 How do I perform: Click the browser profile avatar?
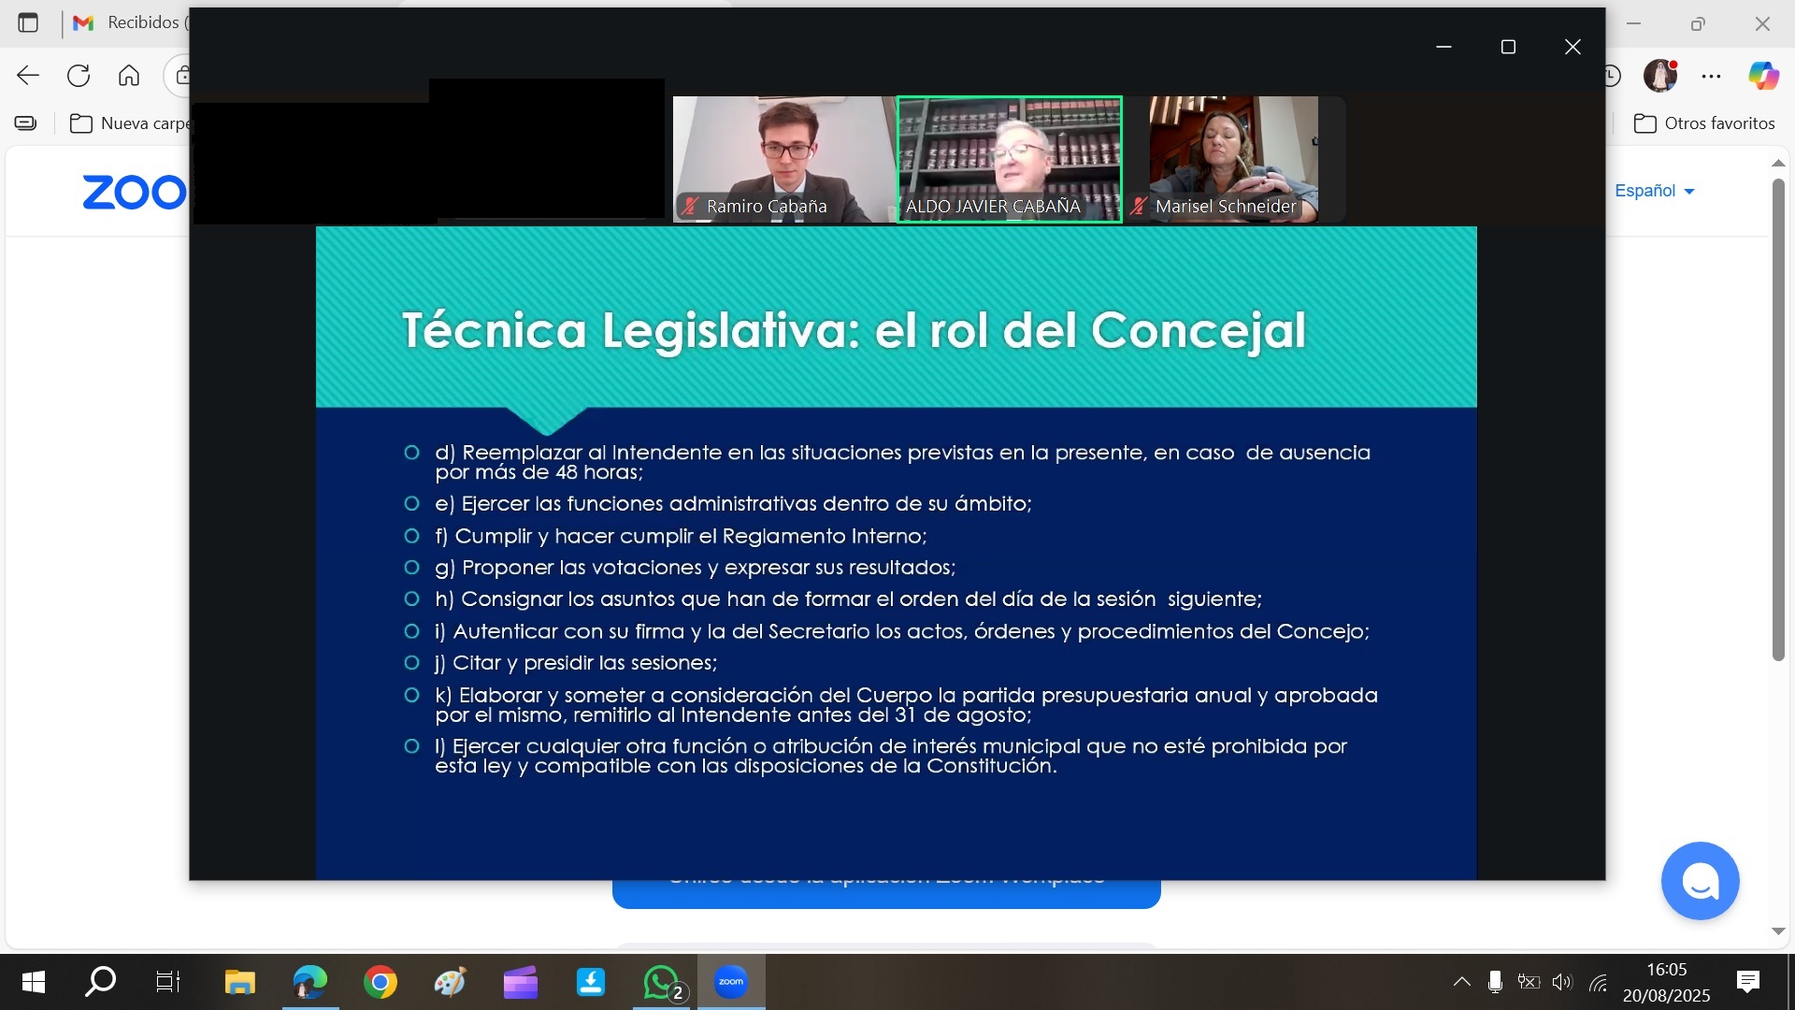click(1660, 76)
